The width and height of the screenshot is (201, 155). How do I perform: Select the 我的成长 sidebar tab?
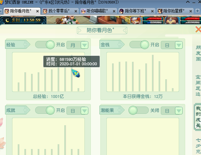(198, 117)
